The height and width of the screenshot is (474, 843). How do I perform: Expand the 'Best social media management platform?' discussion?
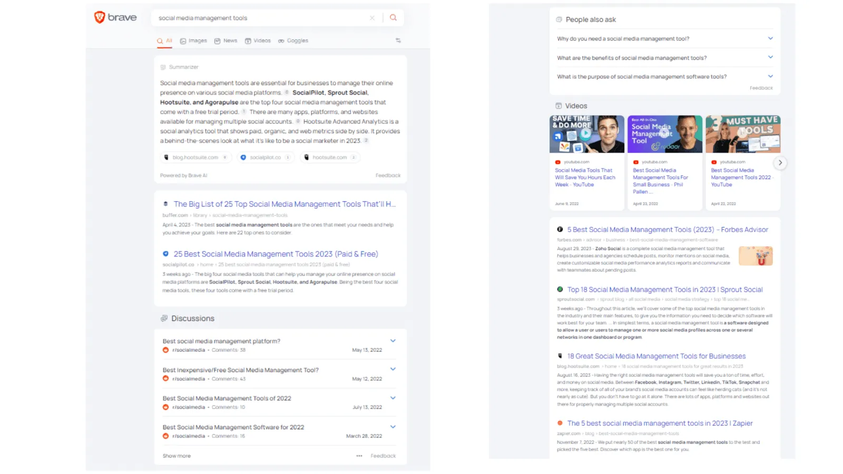[393, 341]
